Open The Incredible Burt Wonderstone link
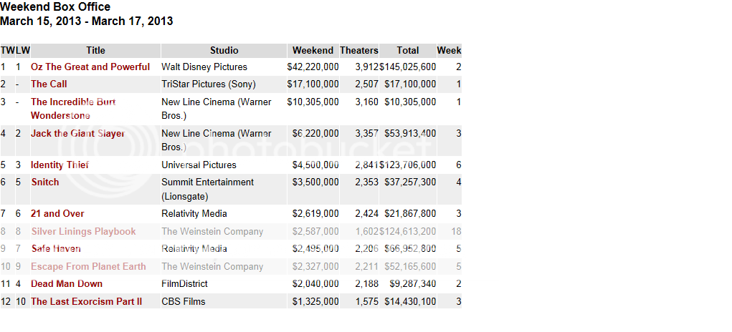The image size is (732, 332). click(x=72, y=102)
